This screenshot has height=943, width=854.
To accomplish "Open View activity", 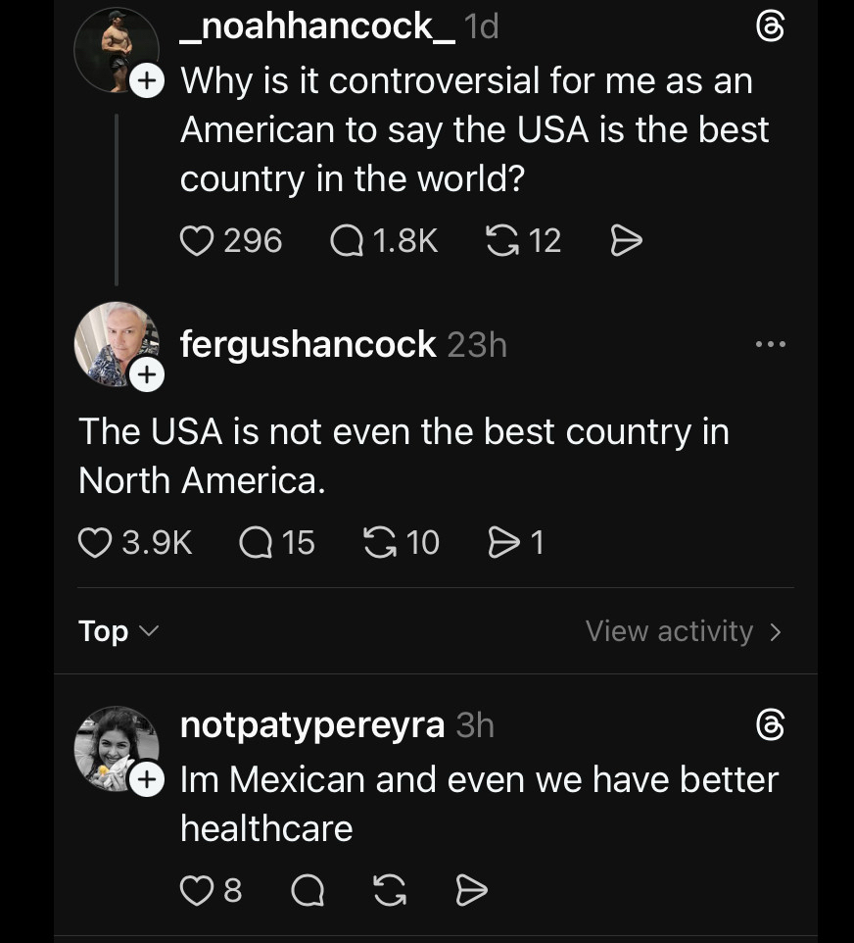I will (683, 630).
